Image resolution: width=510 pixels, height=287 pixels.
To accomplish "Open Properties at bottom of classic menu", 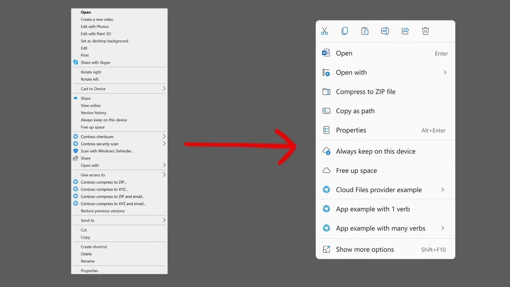I will [89, 270].
